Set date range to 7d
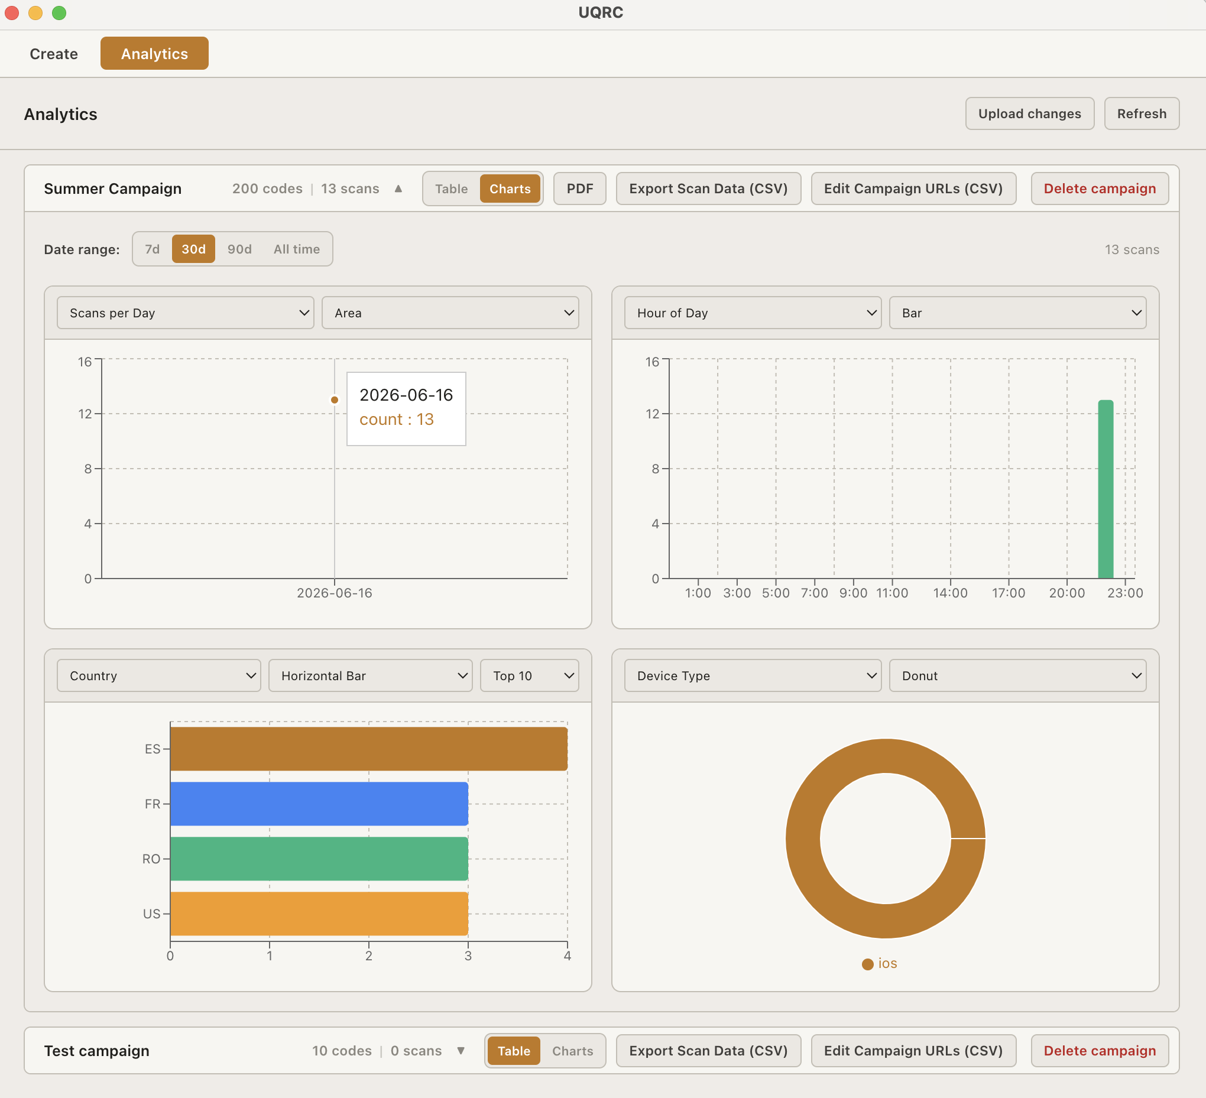 [153, 249]
